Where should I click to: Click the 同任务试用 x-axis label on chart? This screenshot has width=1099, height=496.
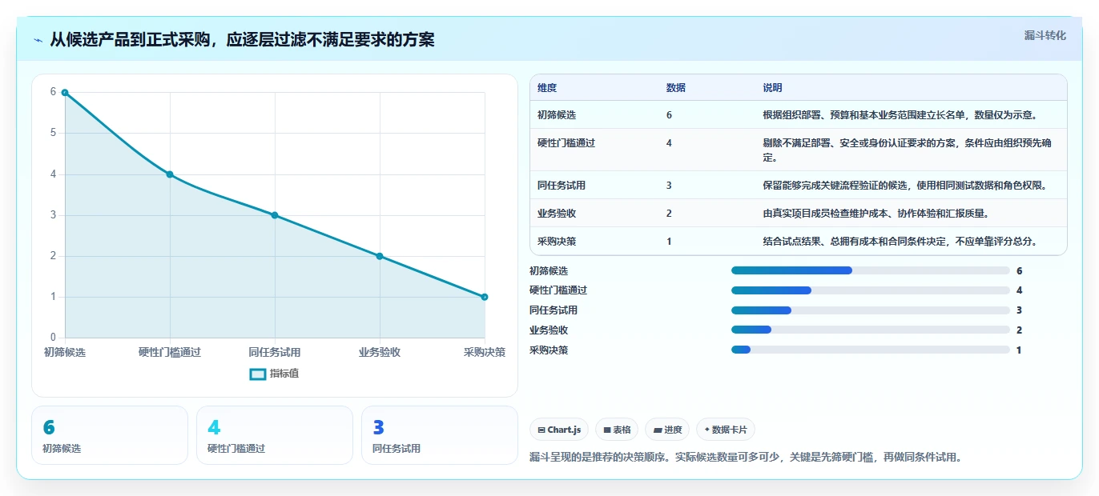pos(275,353)
